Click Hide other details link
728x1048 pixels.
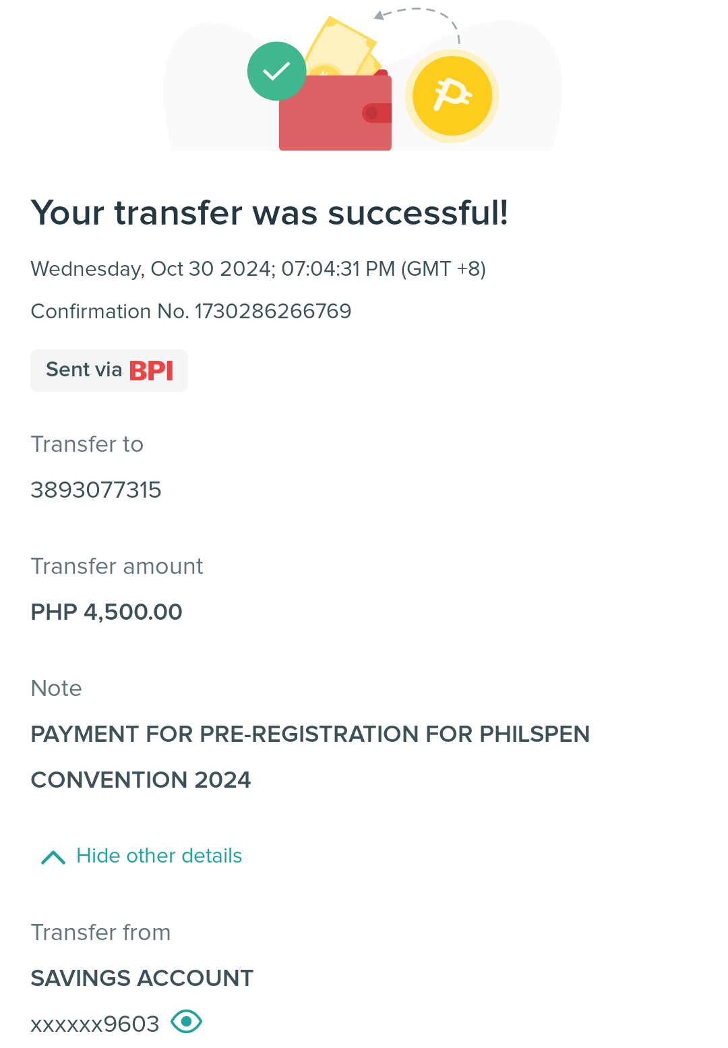click(x=159, y=856)
